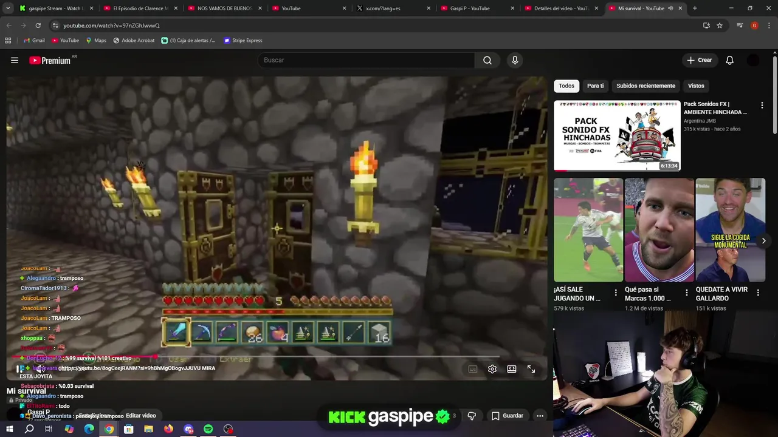Viewport: 778px width, 437px height.
Task: Open Microsoft Edge from the taskbar
Action: pyautogui.click(x=89, y=429)
